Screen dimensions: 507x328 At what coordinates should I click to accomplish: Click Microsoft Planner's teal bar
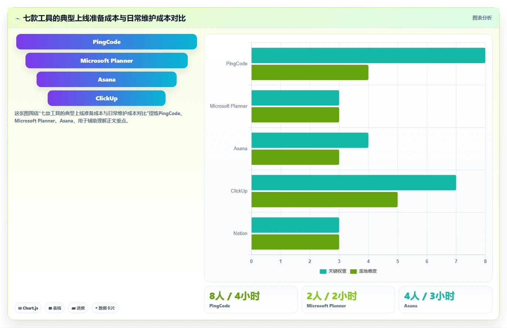(295, 98)
